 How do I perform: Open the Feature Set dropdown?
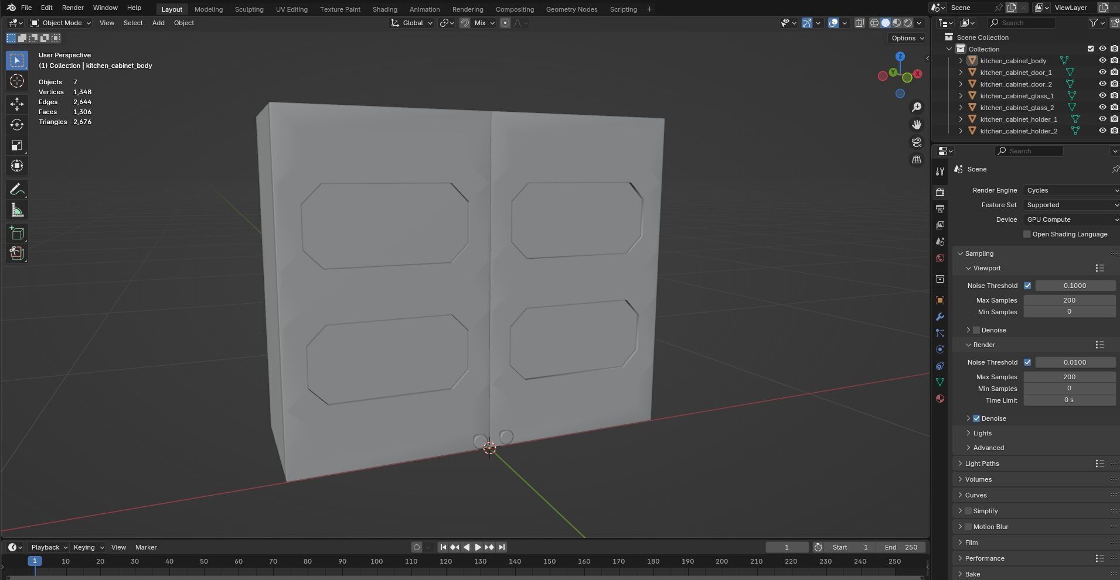tap(1071, 205)
